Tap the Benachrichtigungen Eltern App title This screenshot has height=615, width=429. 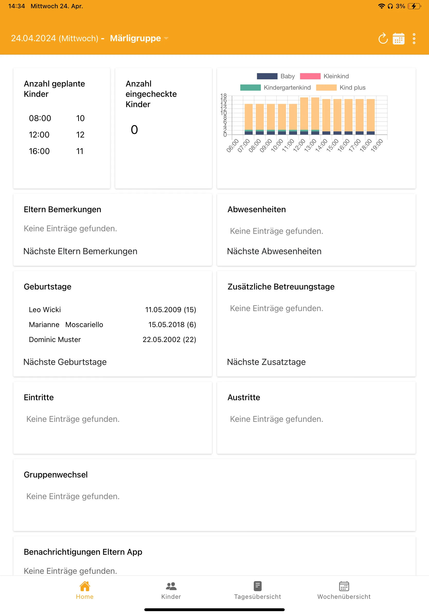pos(83,552)
